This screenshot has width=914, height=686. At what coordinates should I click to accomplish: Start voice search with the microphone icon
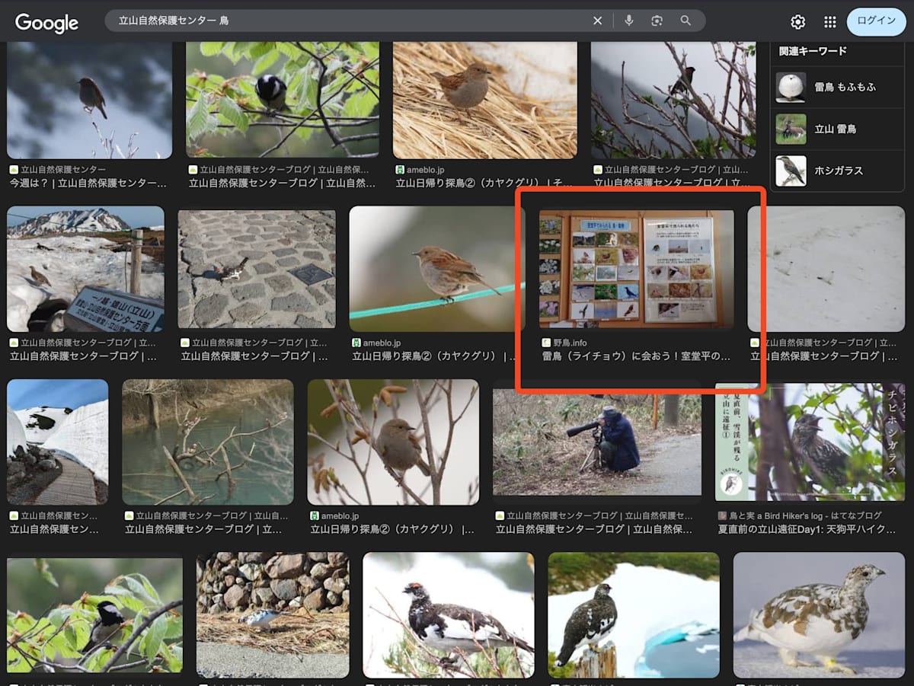629,21
